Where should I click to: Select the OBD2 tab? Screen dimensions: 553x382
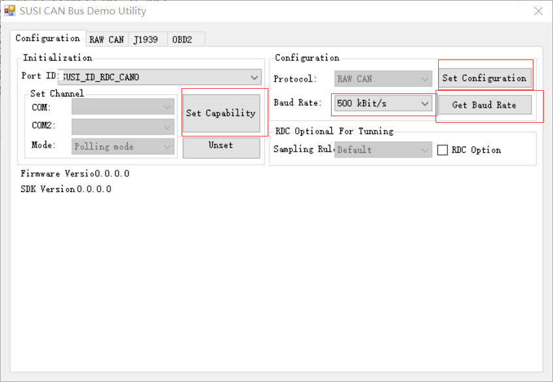[x=186, y=39]
